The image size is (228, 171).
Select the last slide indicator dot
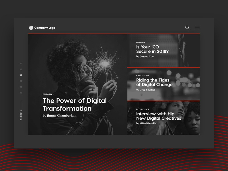pos(21,93)
